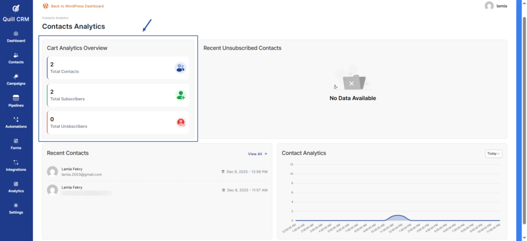Open Integrations from the sidebar
Screen dimensions: 527x241
point(16,165)
